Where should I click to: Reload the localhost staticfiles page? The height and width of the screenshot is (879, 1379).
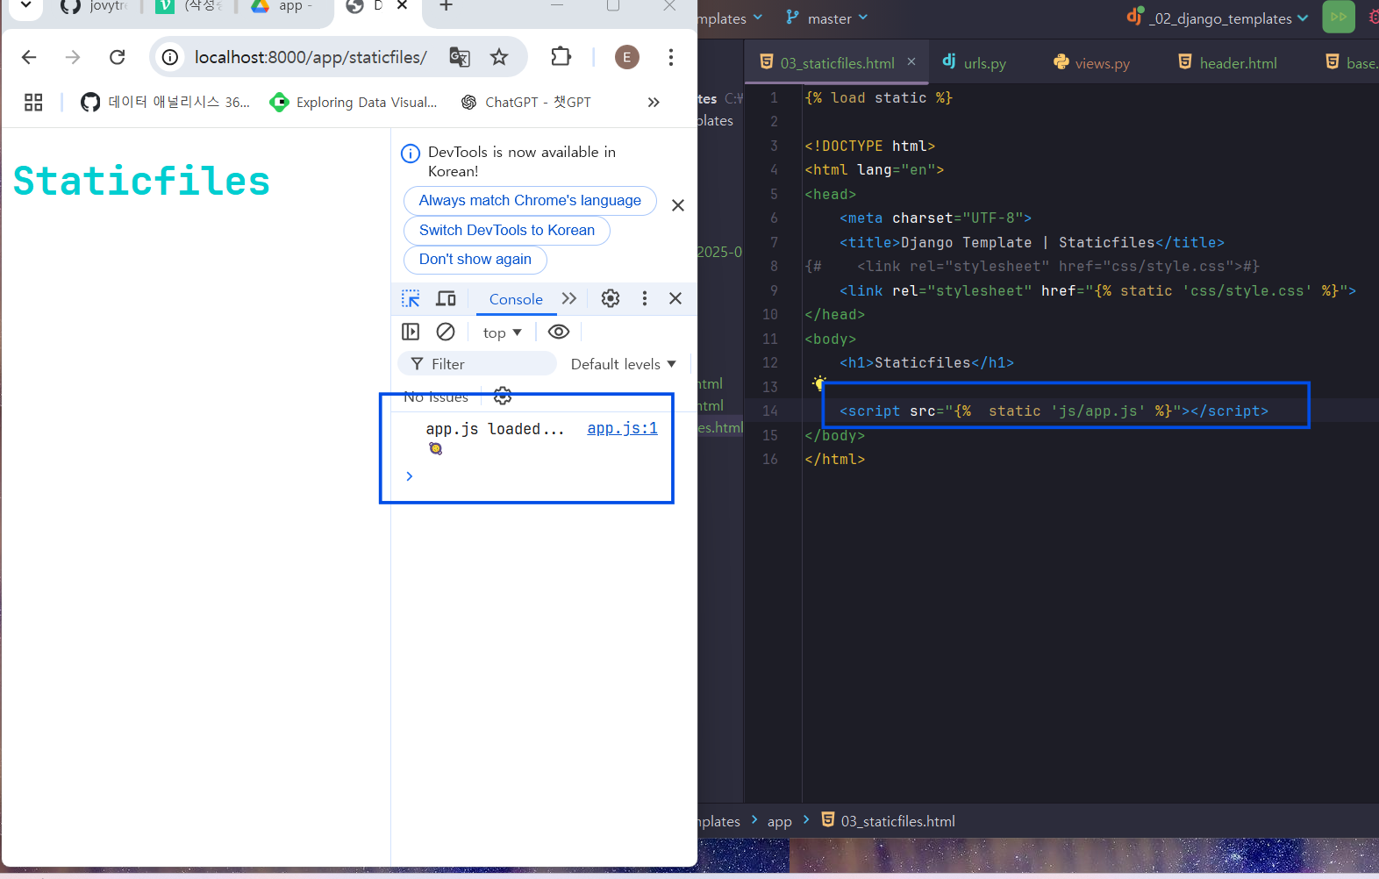click(117, 57)
